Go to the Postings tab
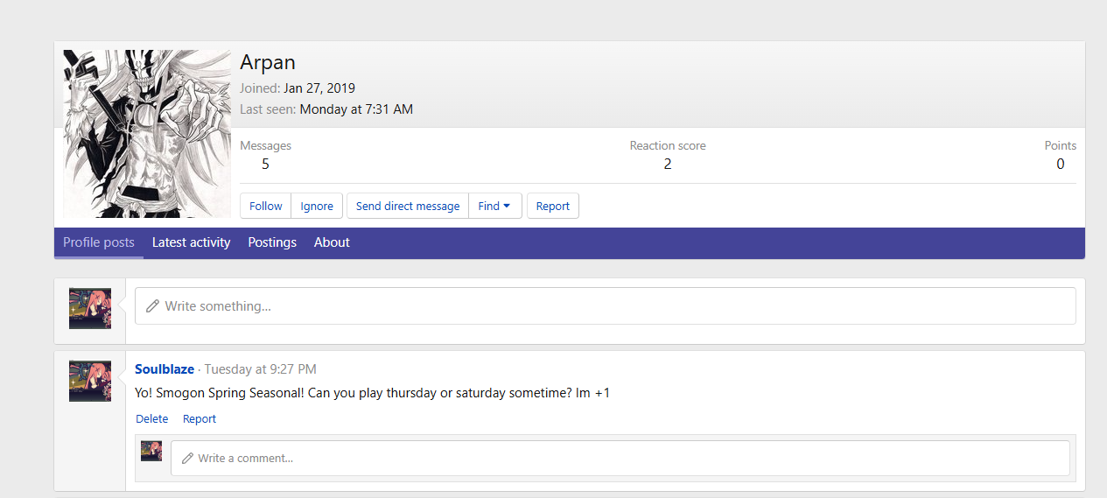Image resolution: width=1107 pixels, height=498 pixels. pyautogui.click(x=272, y=242)
